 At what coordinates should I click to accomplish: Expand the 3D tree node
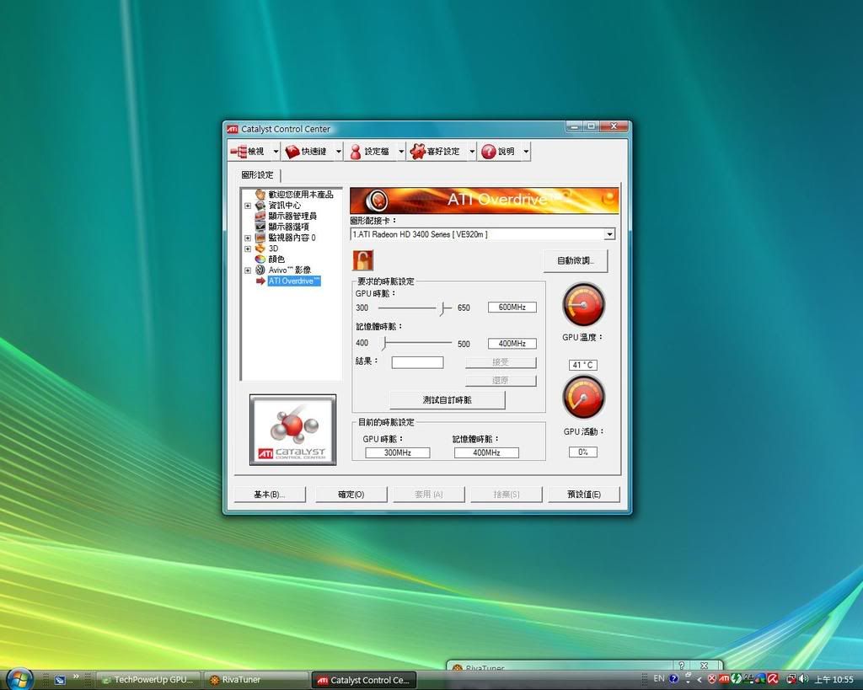point(248,249)
